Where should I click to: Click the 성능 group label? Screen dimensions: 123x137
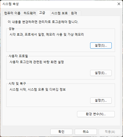point(12,29)
